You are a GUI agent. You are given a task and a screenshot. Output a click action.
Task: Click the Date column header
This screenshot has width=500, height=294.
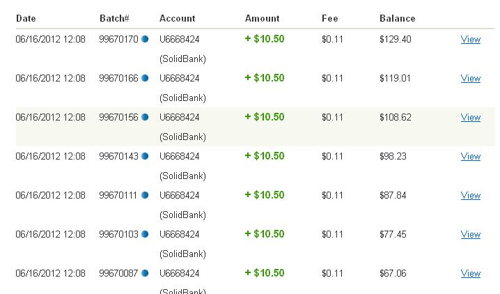[26, 18]
